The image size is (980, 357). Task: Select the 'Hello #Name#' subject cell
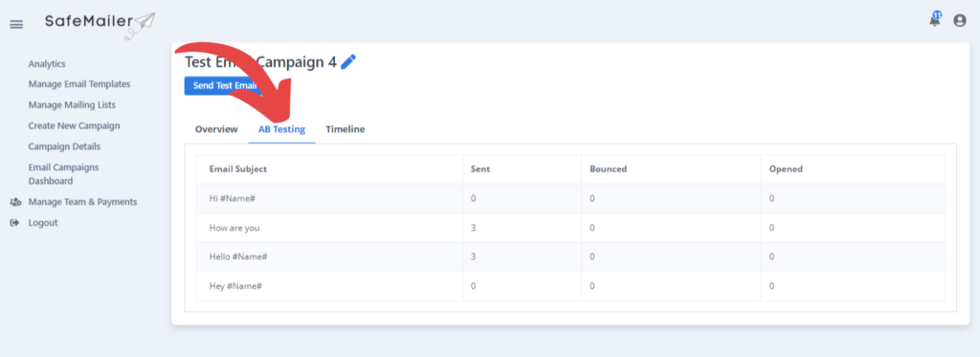tap(329, 257)
